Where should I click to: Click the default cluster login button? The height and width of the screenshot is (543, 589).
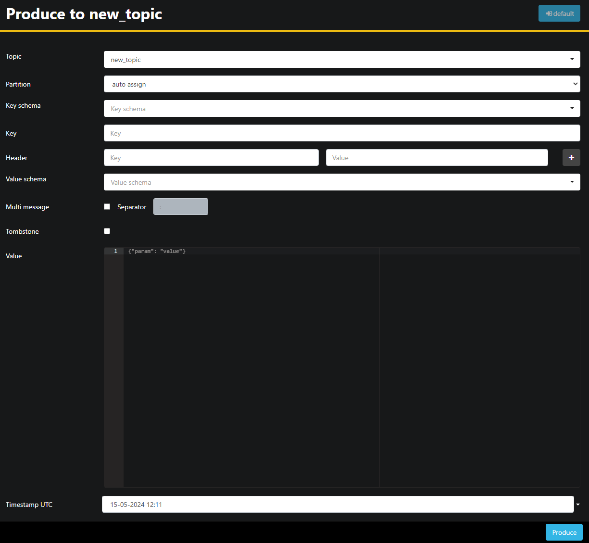click(x=559, y=13)
